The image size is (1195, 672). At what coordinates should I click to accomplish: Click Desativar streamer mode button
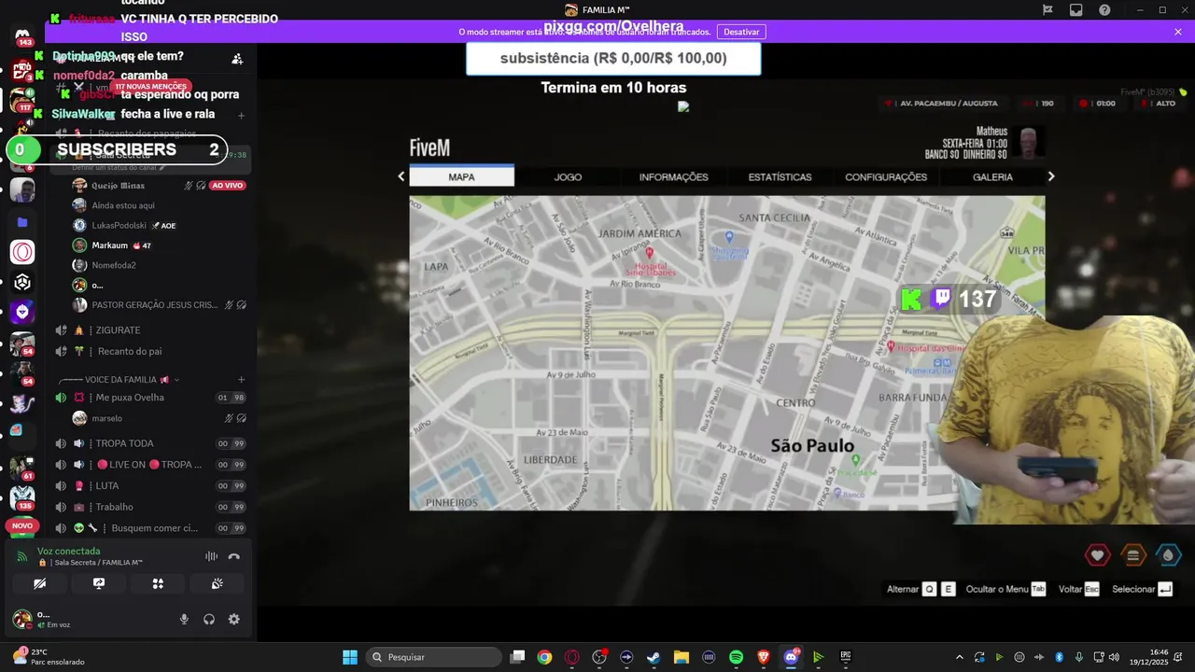tap(741, 32)
